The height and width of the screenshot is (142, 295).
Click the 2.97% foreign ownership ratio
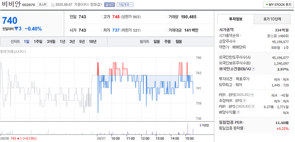click(283, 69)
